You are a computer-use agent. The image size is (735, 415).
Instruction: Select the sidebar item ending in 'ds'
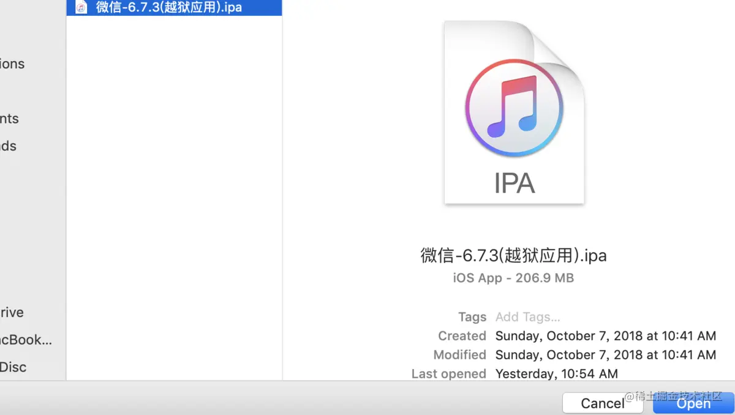pyautogui.click(x=8, y=146)
